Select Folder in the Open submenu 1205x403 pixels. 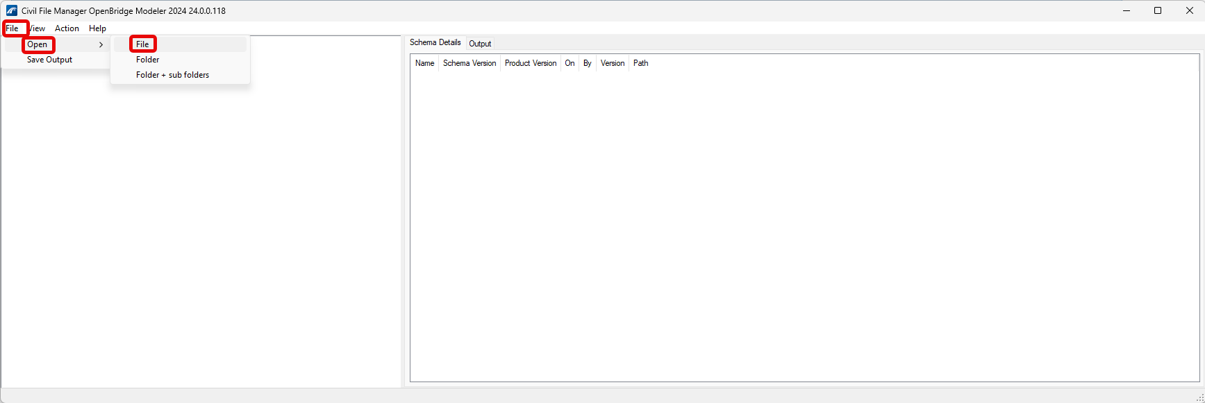tap(180, 60)
